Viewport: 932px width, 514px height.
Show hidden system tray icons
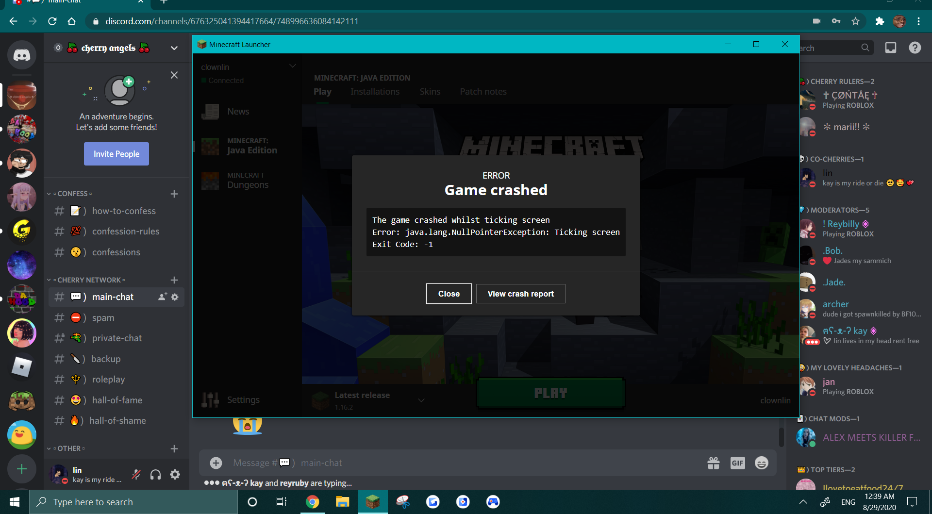tap(803, 502)
